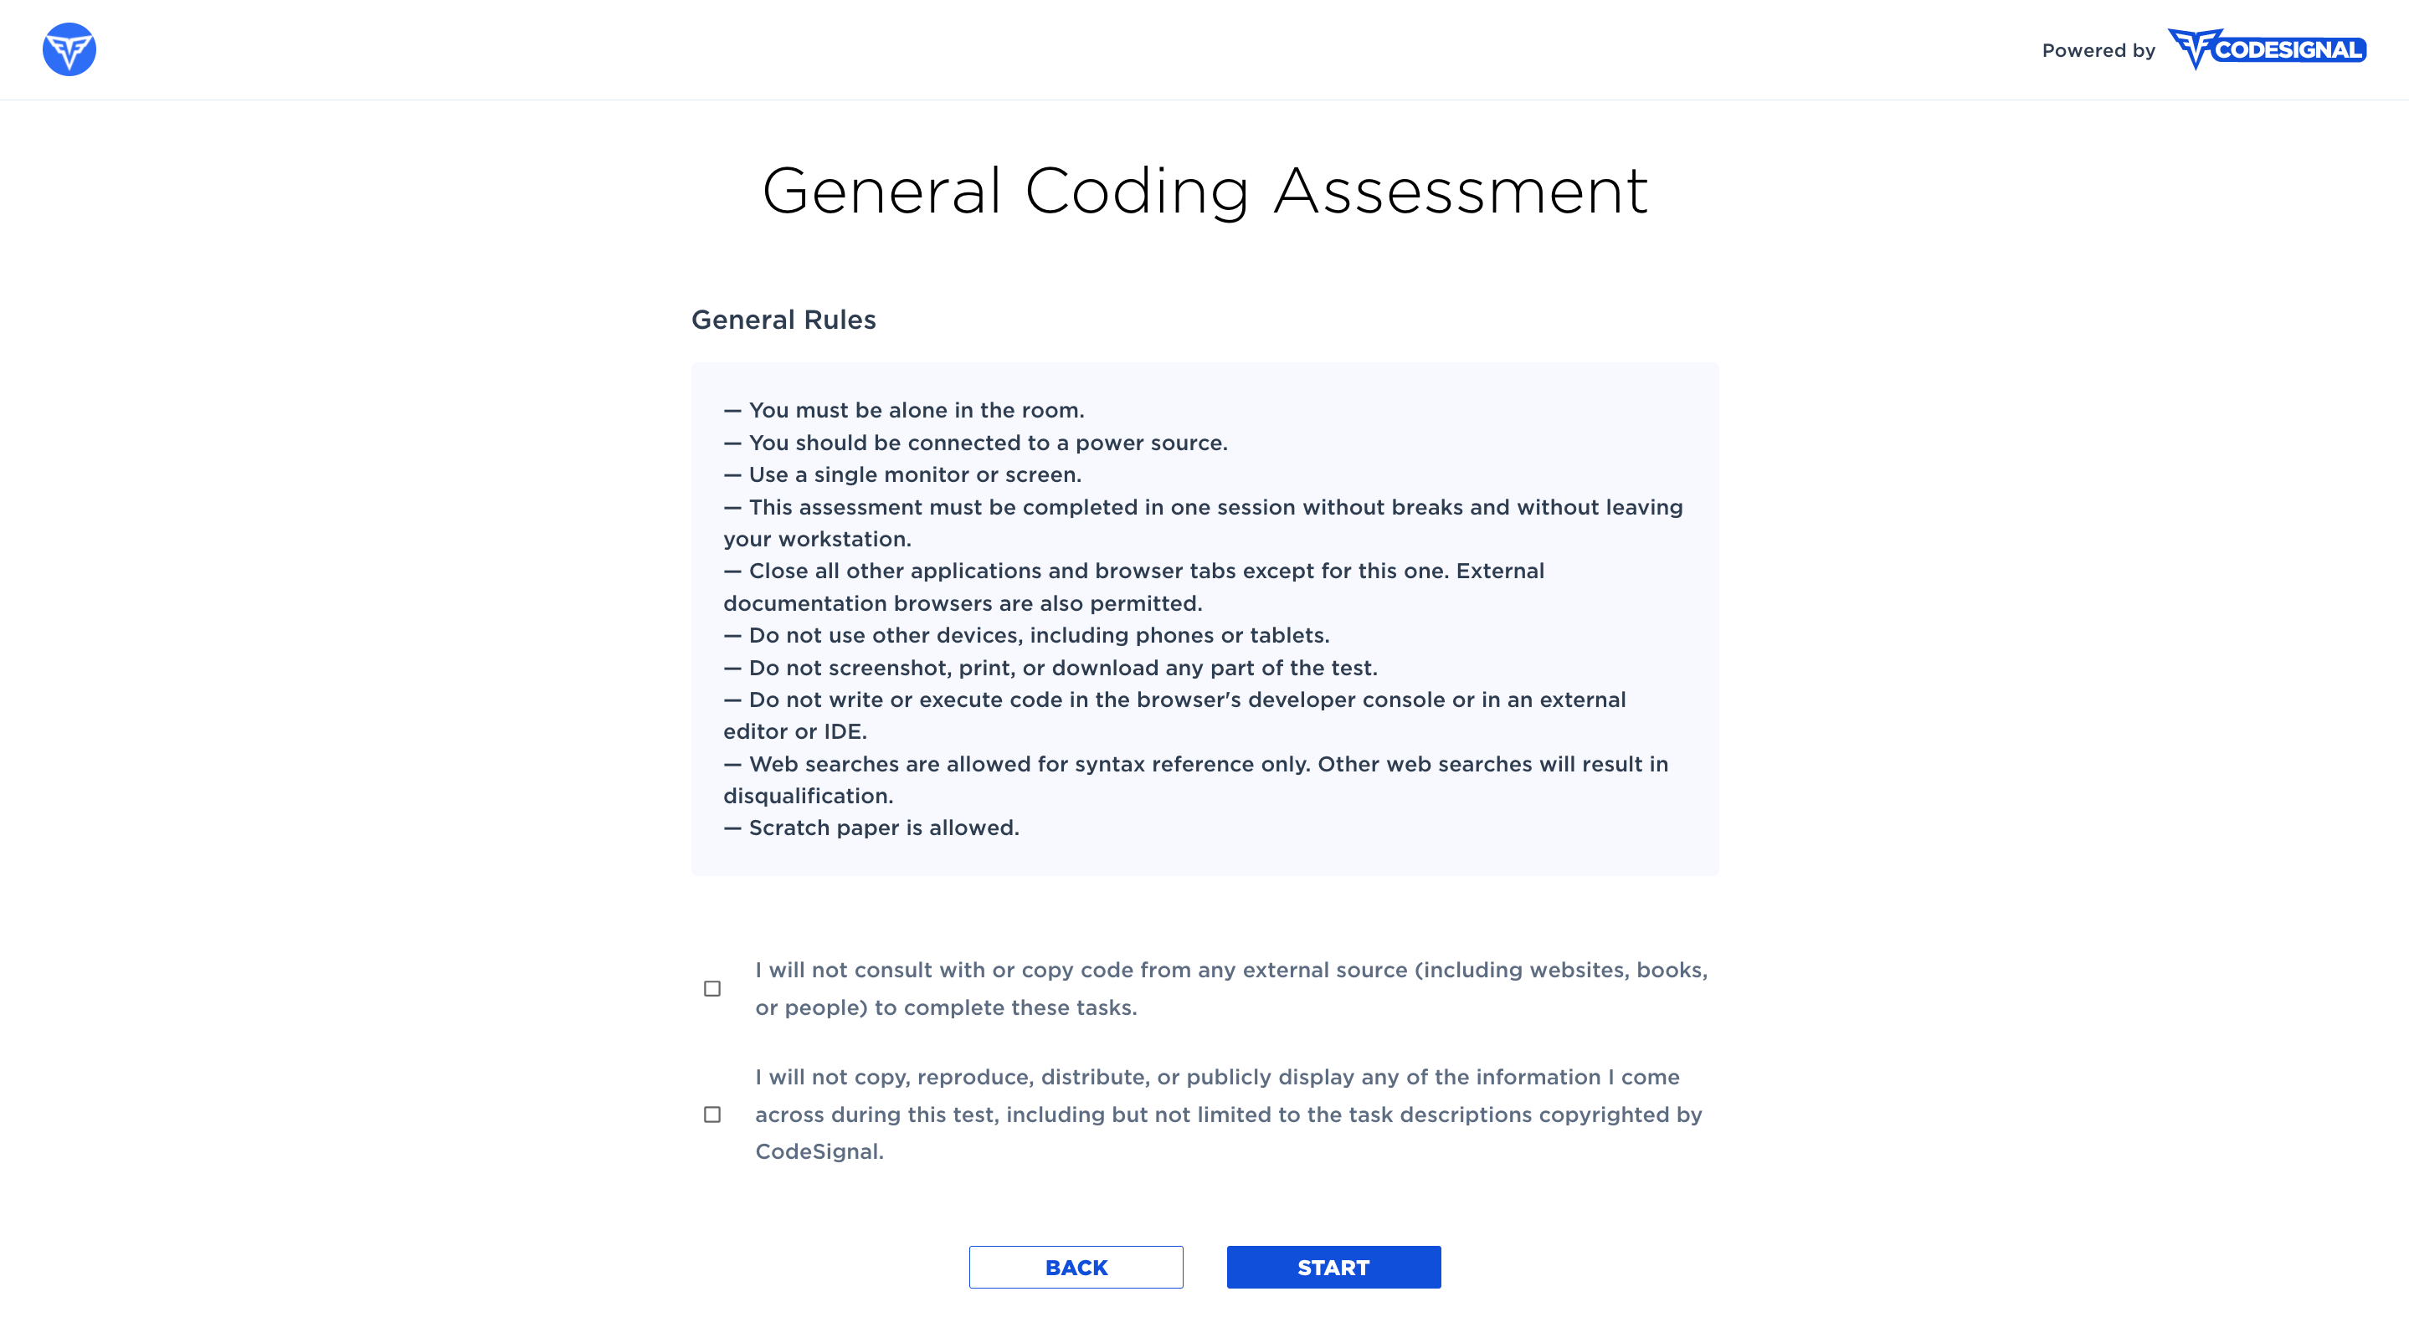Click the 'You must be alone' rule
This screenshot has width=2409, height=1317.
click(x=903, y=410)
